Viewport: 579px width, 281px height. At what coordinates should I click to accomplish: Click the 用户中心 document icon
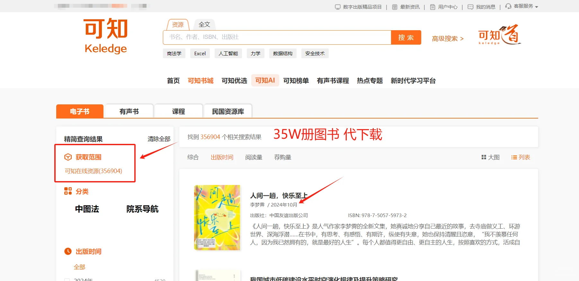coord(432,7)
